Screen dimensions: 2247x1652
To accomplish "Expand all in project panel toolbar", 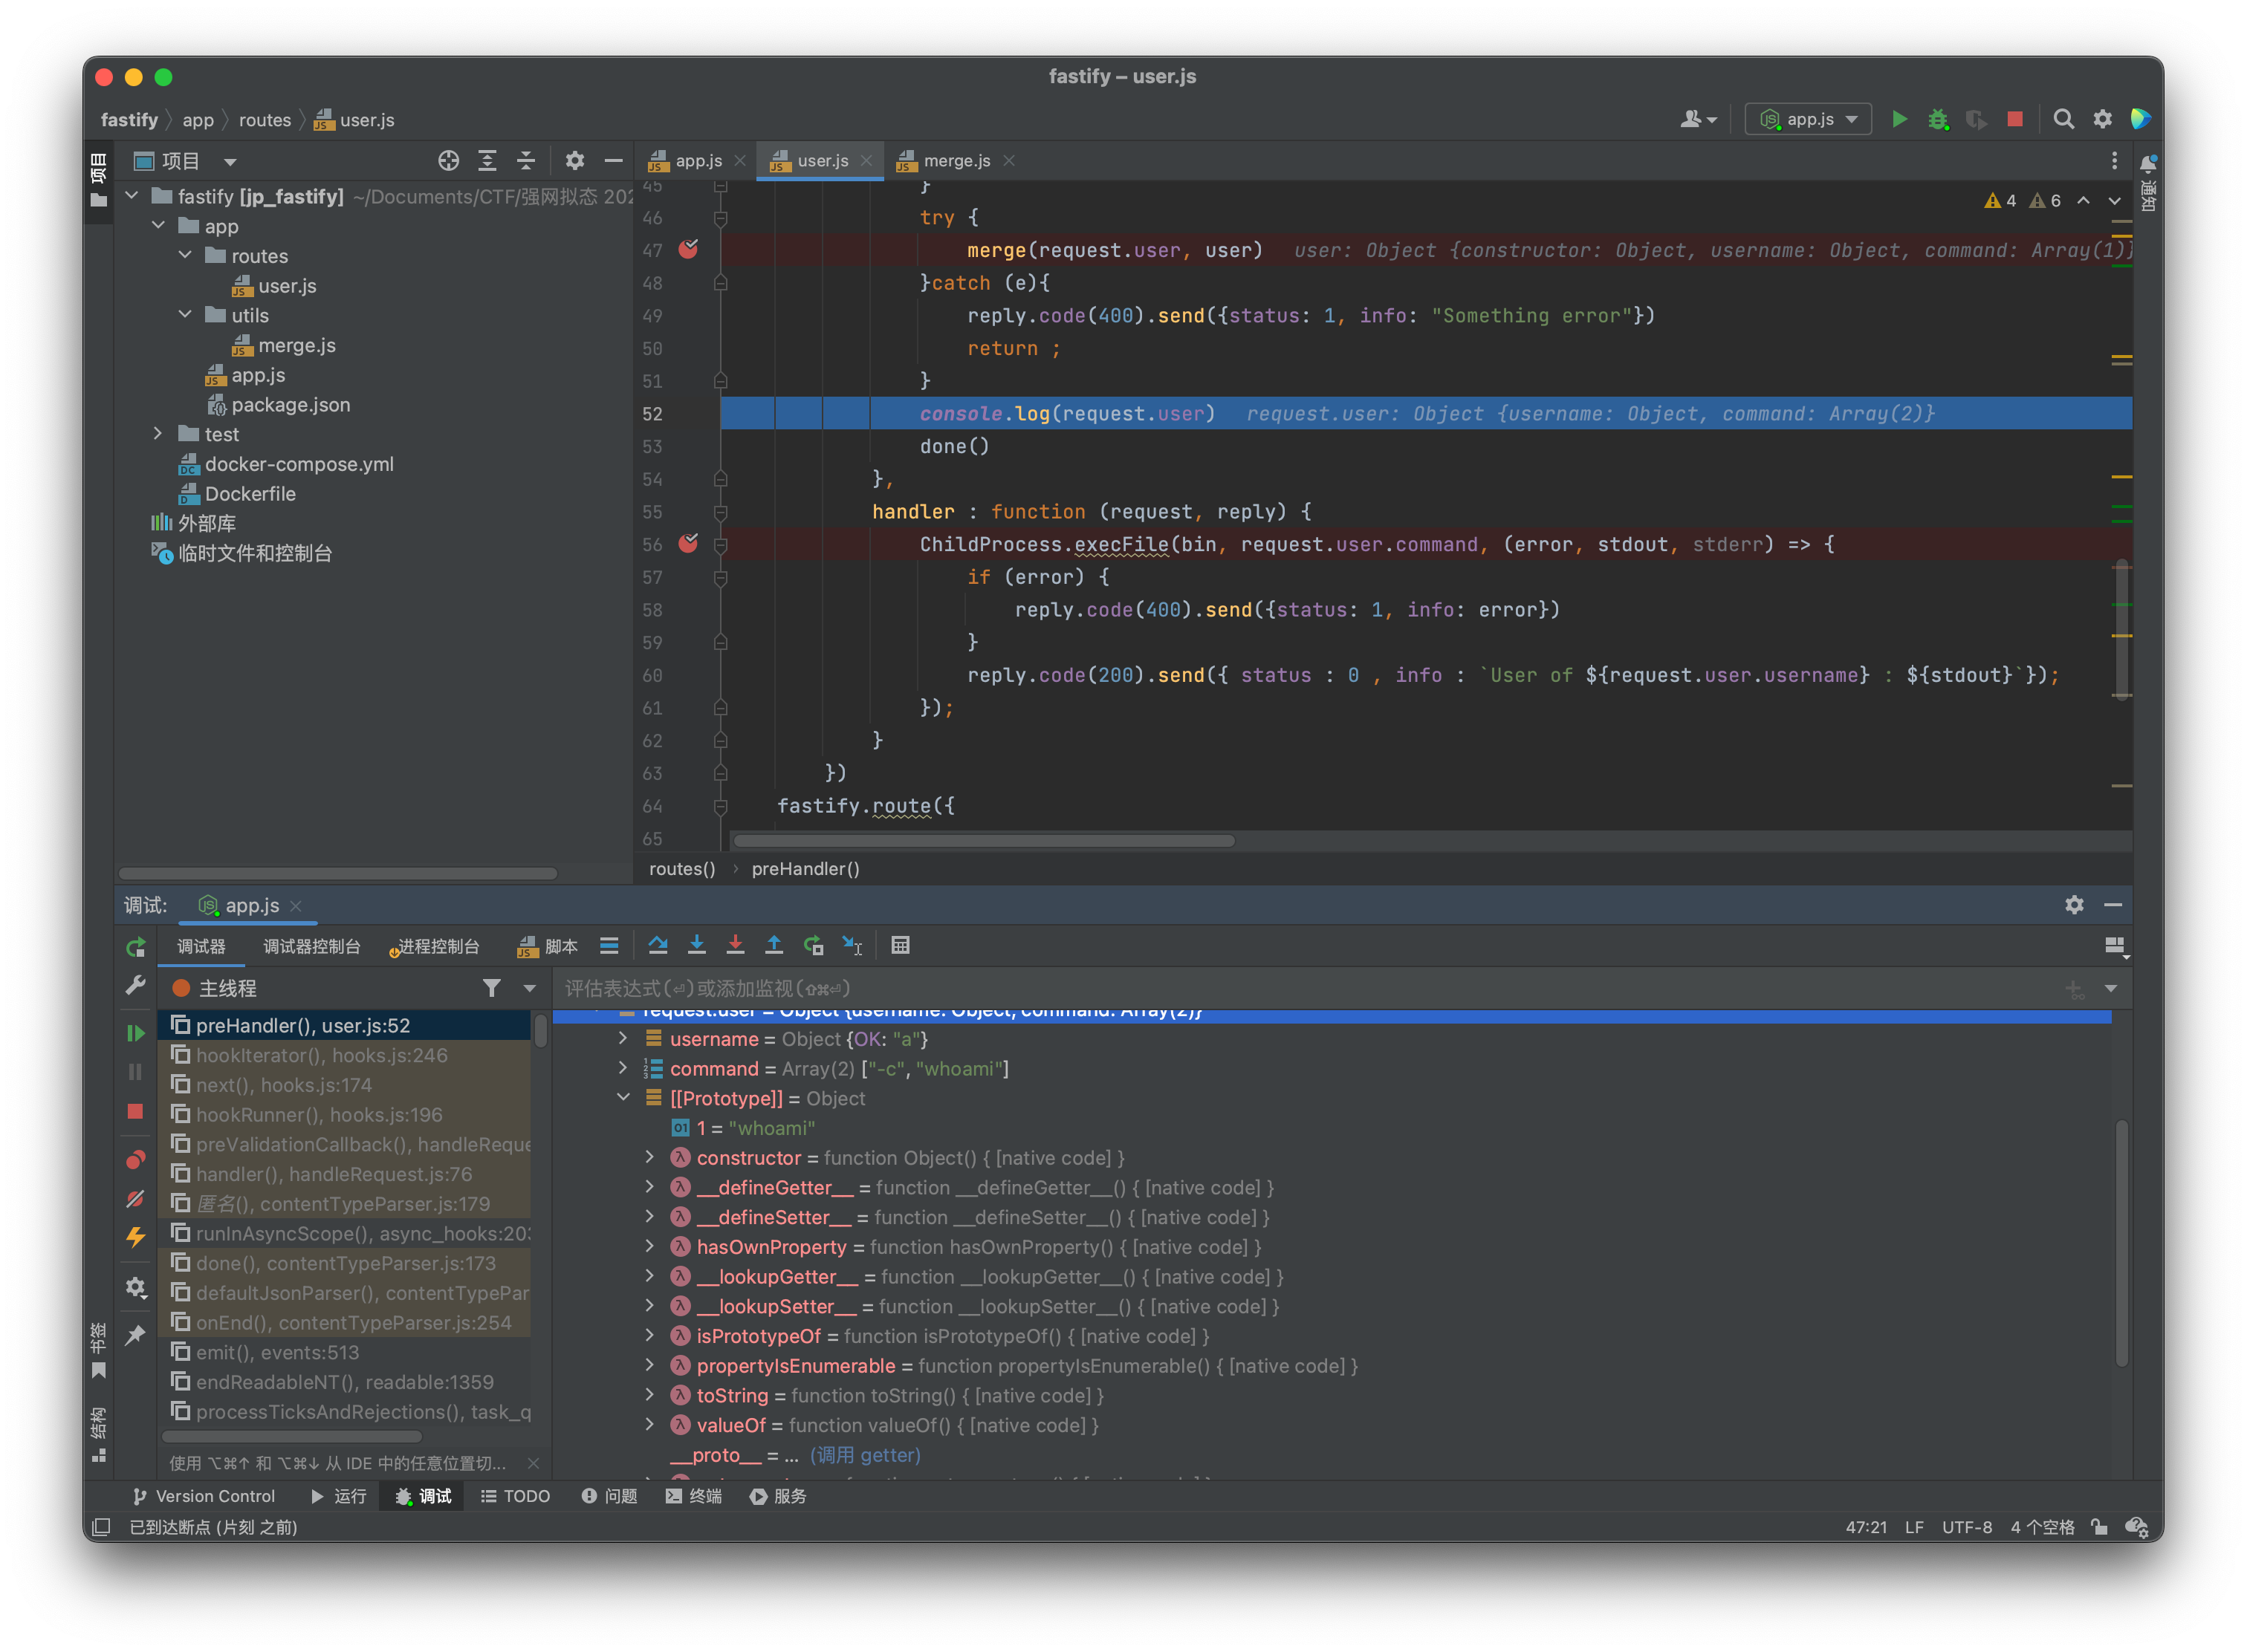I will pyautogui.click(x=487, y=160).
